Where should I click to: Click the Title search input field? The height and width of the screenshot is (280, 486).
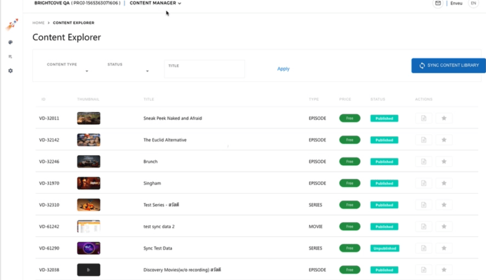204,72
